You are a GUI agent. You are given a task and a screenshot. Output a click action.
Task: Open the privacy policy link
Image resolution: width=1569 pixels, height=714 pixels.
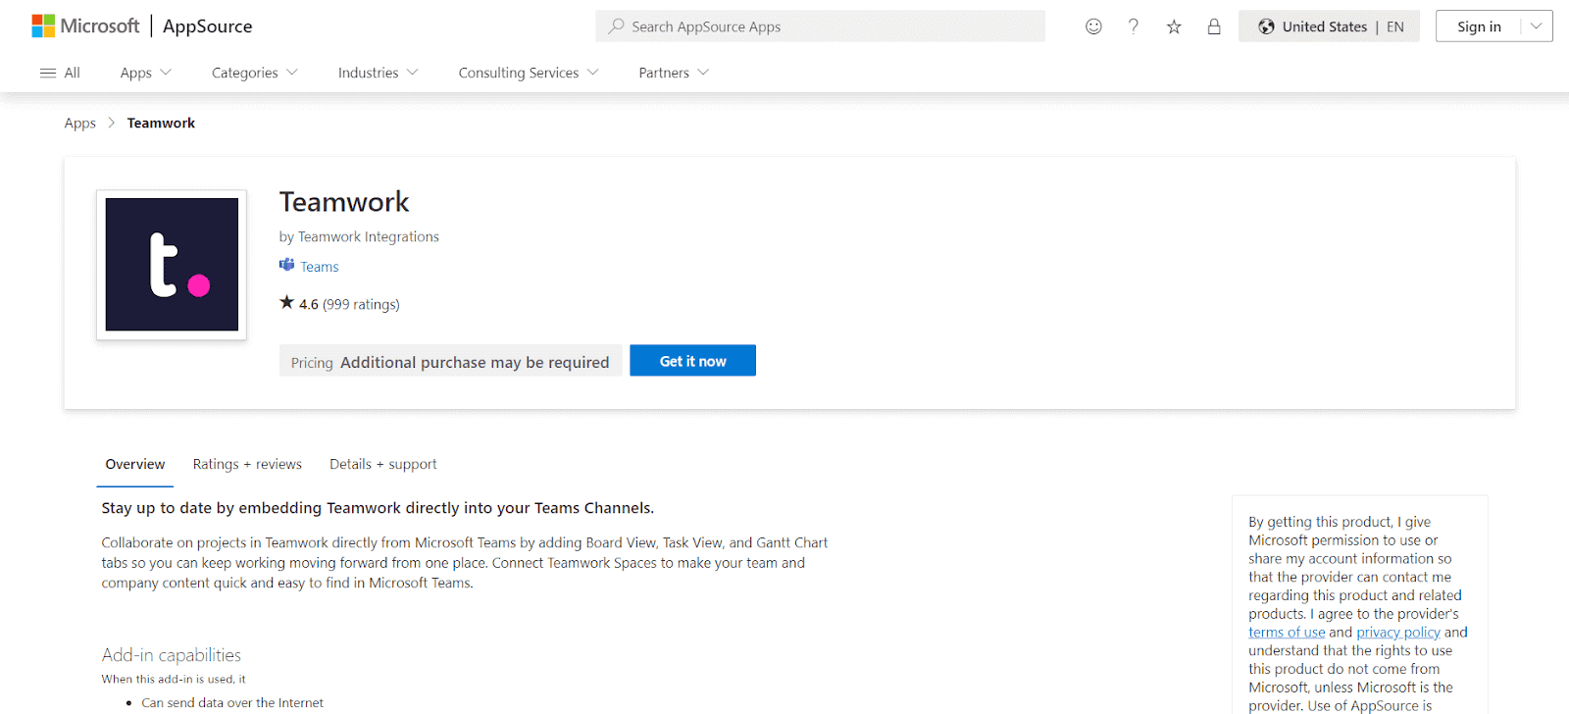1397,633
